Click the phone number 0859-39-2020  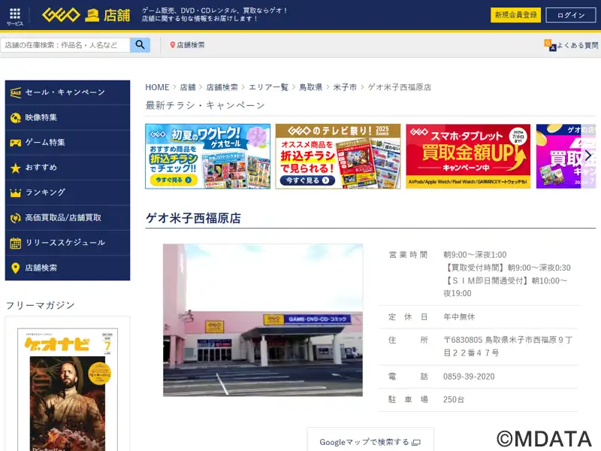point(469,377)
